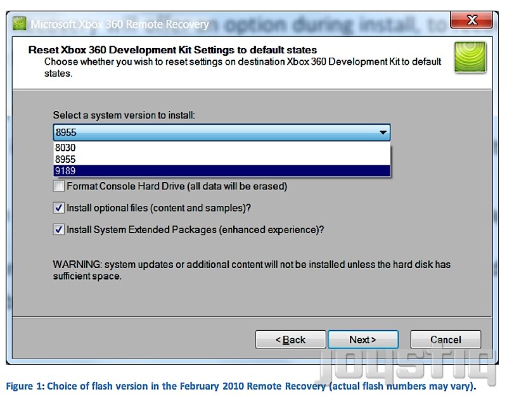Close the Remote Recovery window

(472, 20)
